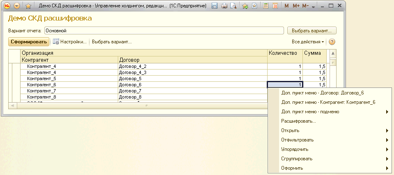Click the help question mark icon
Screen dimensions: 394x175
[332, 42]
